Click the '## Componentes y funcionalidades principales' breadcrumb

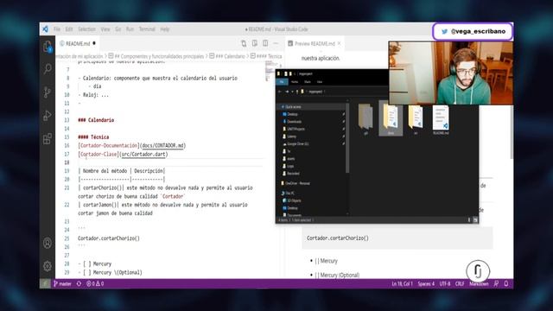click(156, 56)
